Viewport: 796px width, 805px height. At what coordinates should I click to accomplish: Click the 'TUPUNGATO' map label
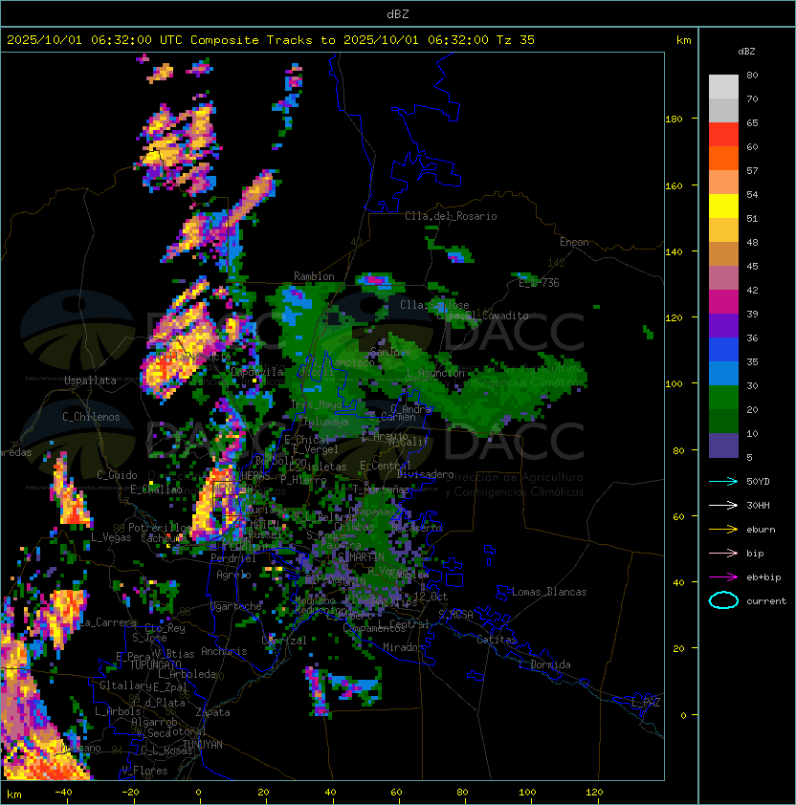click(x=155, y=664)
